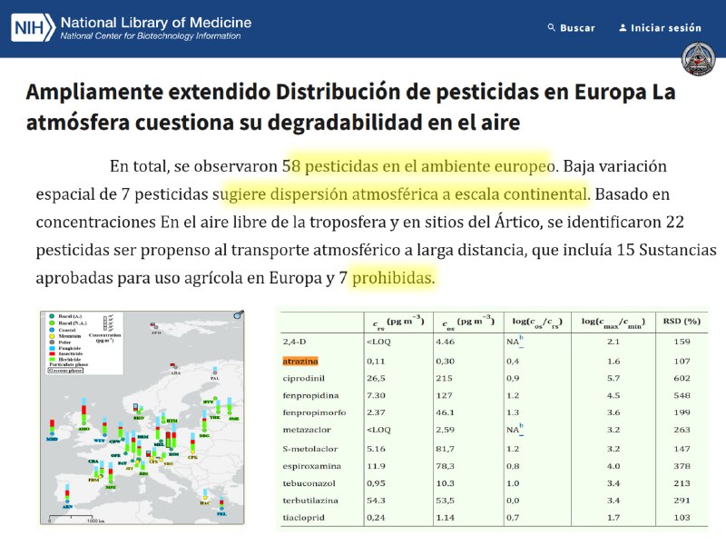Click the RSD (%) column header
The image size is (726, 546).
681,321
